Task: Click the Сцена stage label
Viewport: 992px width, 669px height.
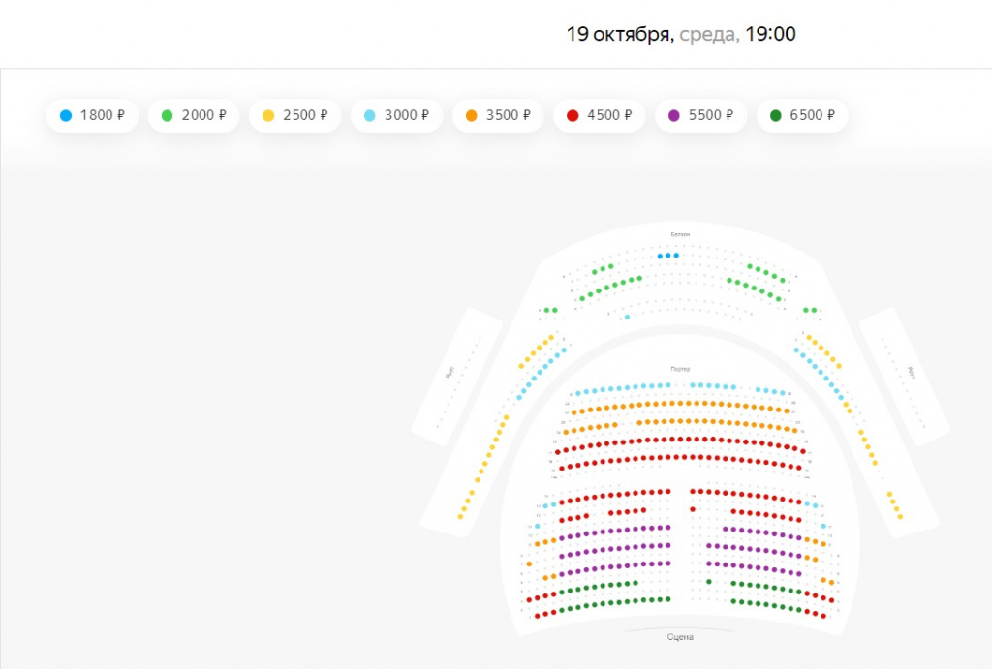Action: [680, 637]
